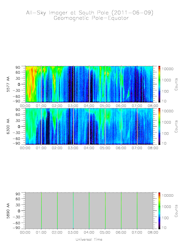Image resolution: width=180 pixels, height=241 pixels.
Task: Click the 03:00 time label under 5577 AA panel
Action: point(73,106)
